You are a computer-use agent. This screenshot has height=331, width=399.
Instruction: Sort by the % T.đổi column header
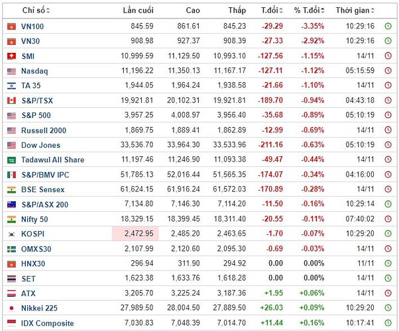(306, 11)
